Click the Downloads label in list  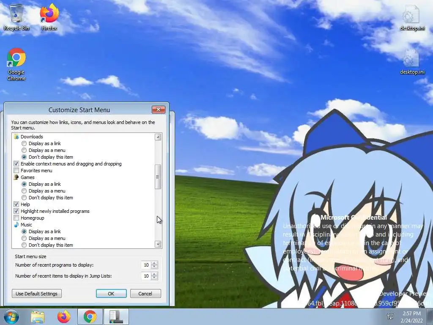32,137
